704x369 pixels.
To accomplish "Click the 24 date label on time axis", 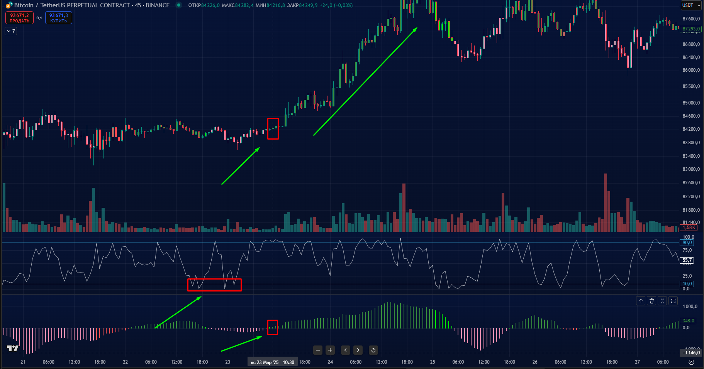I will (330, 362).
